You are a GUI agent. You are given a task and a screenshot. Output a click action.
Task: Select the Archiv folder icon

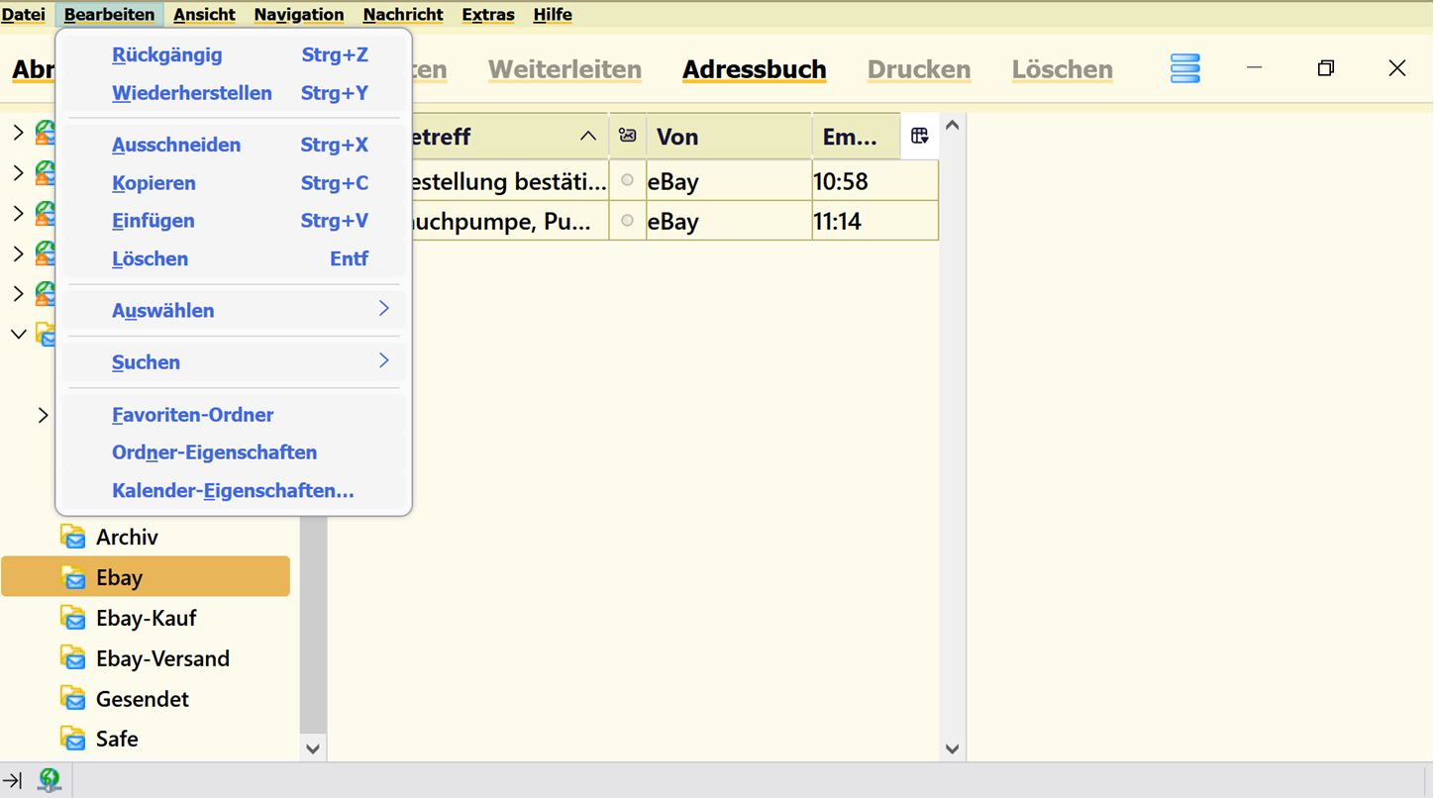tap(73, 537)
